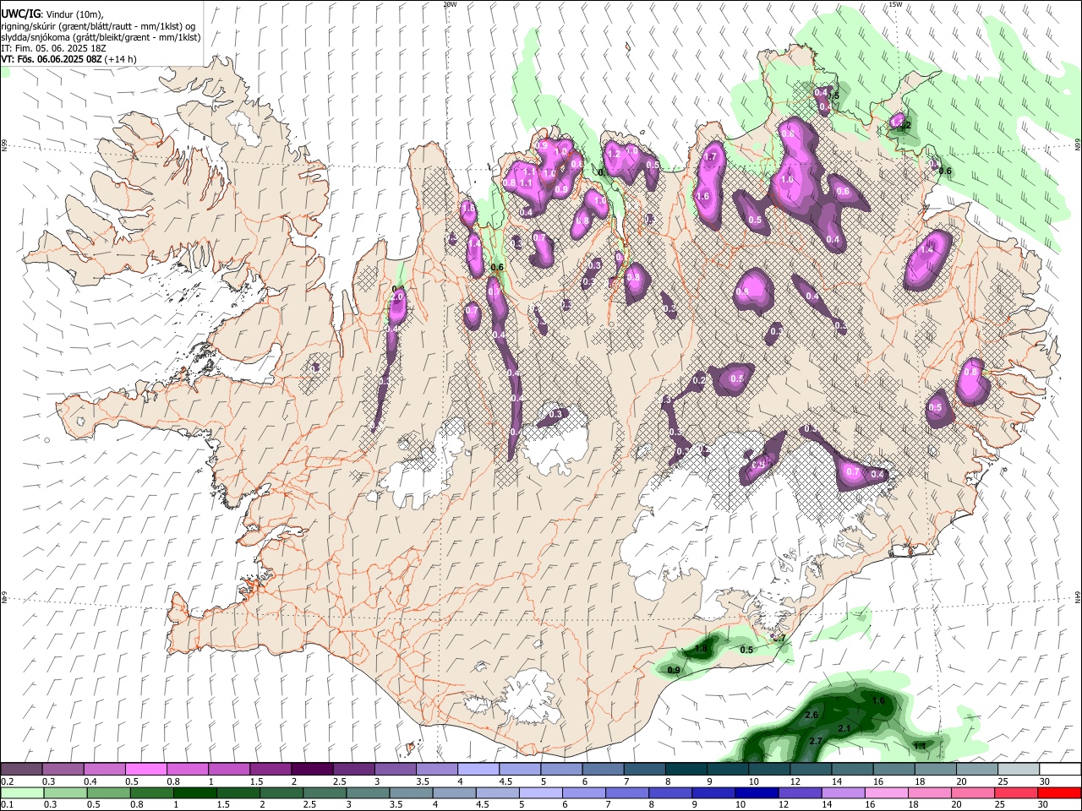Click the '2.6' rainfall value on the map
Screen dimensions: 1082x811
[812, 715]
